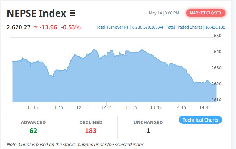Screen dimensions: 236x149
Task: Click the 14:45 time axis label
Action: click(x=205, y=107)
